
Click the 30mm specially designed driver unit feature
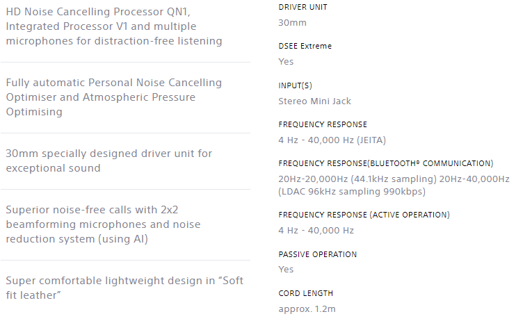[x=109, y=160]
